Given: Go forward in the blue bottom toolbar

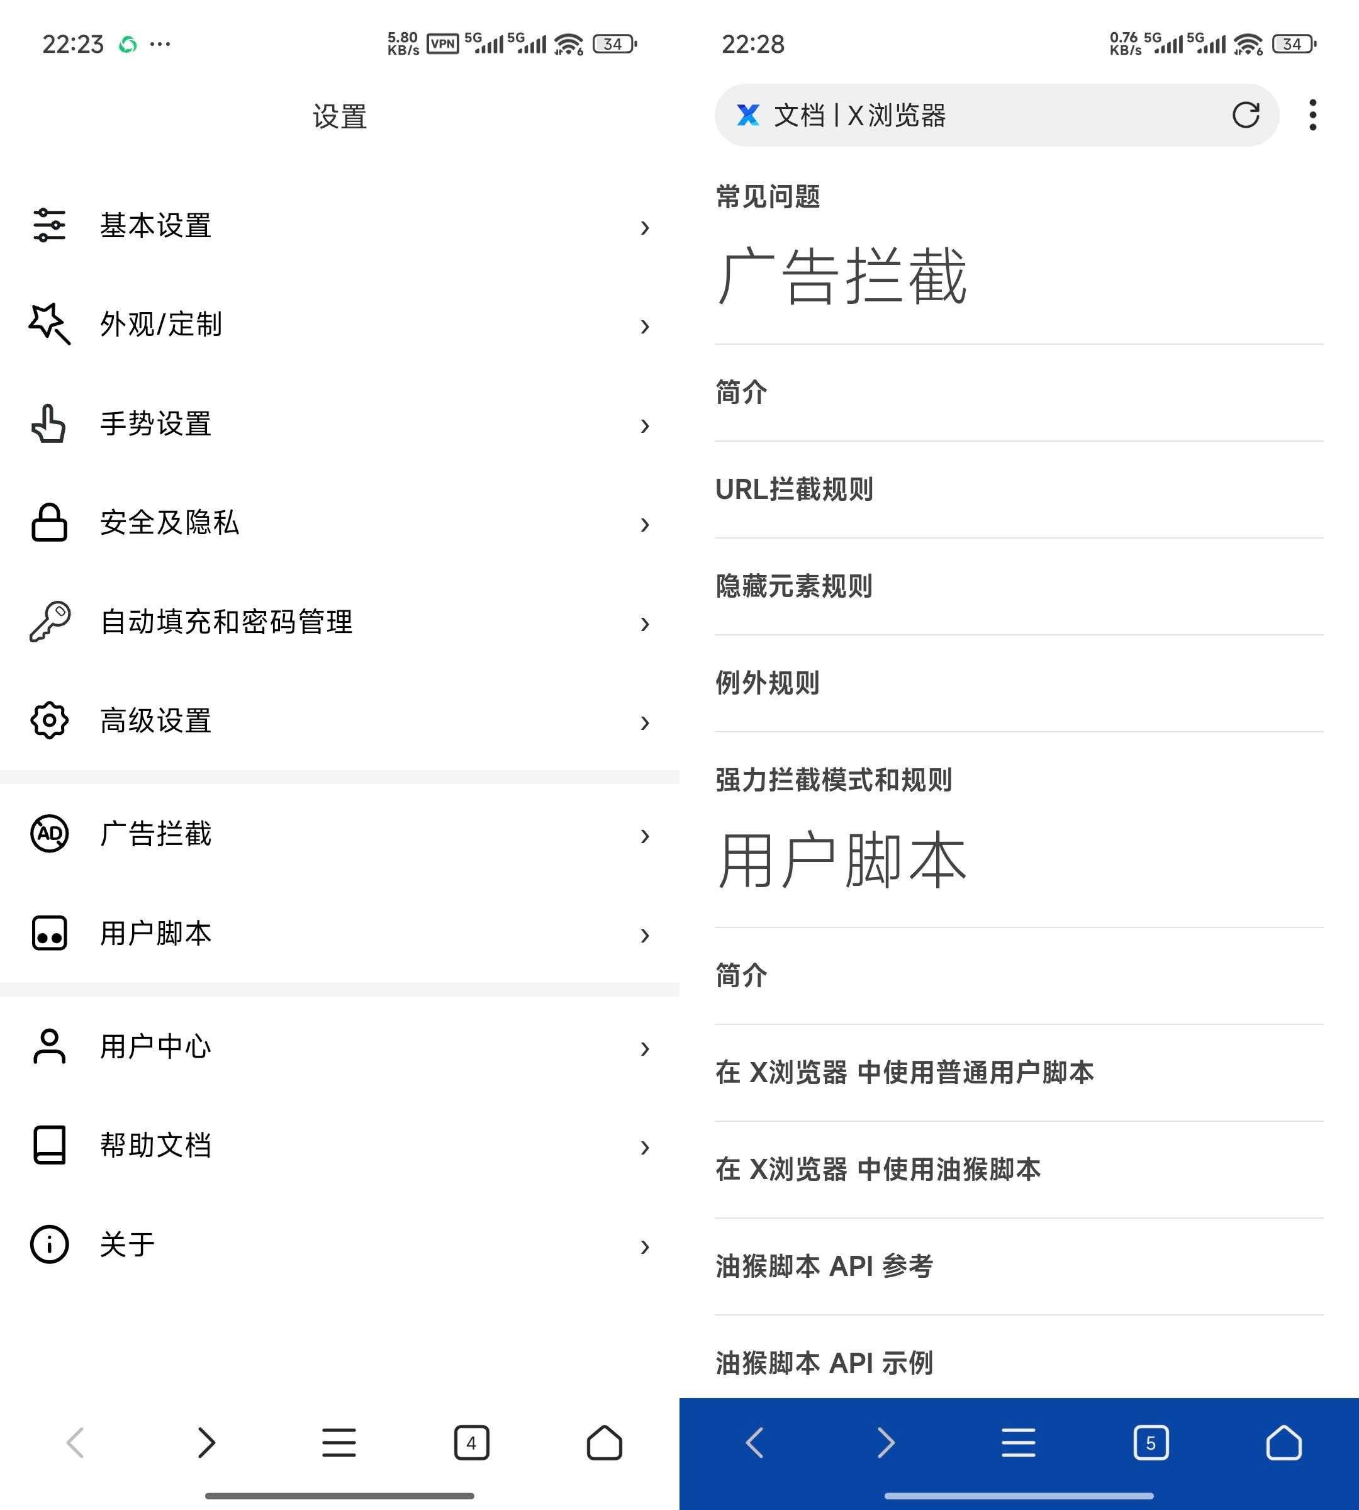Looking at the screenshot, I should (x=886, y=1443).
